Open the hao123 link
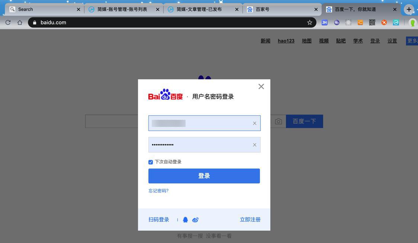The height and width of the screenshot is (243, 418). pyautogui.click(x=286, y=41)
